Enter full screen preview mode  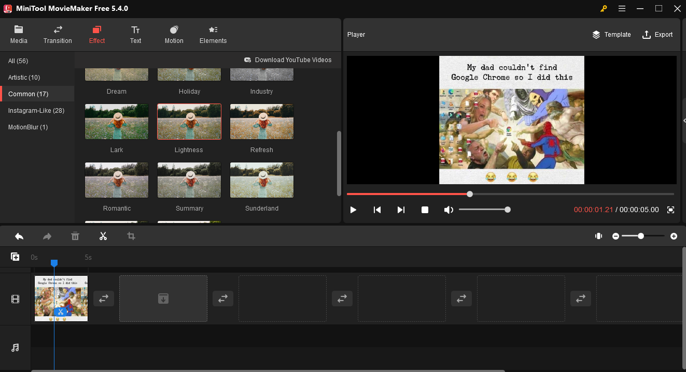[670, 210]
